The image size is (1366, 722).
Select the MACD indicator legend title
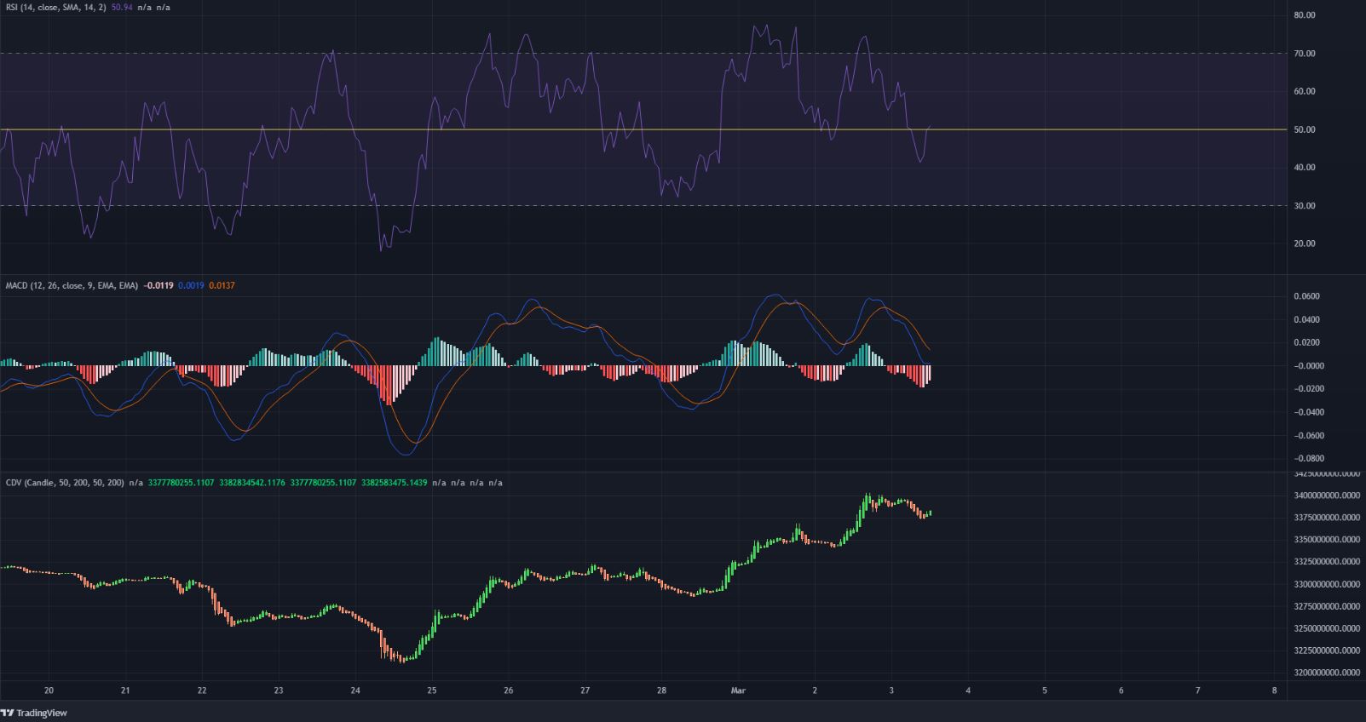point(72,286)
